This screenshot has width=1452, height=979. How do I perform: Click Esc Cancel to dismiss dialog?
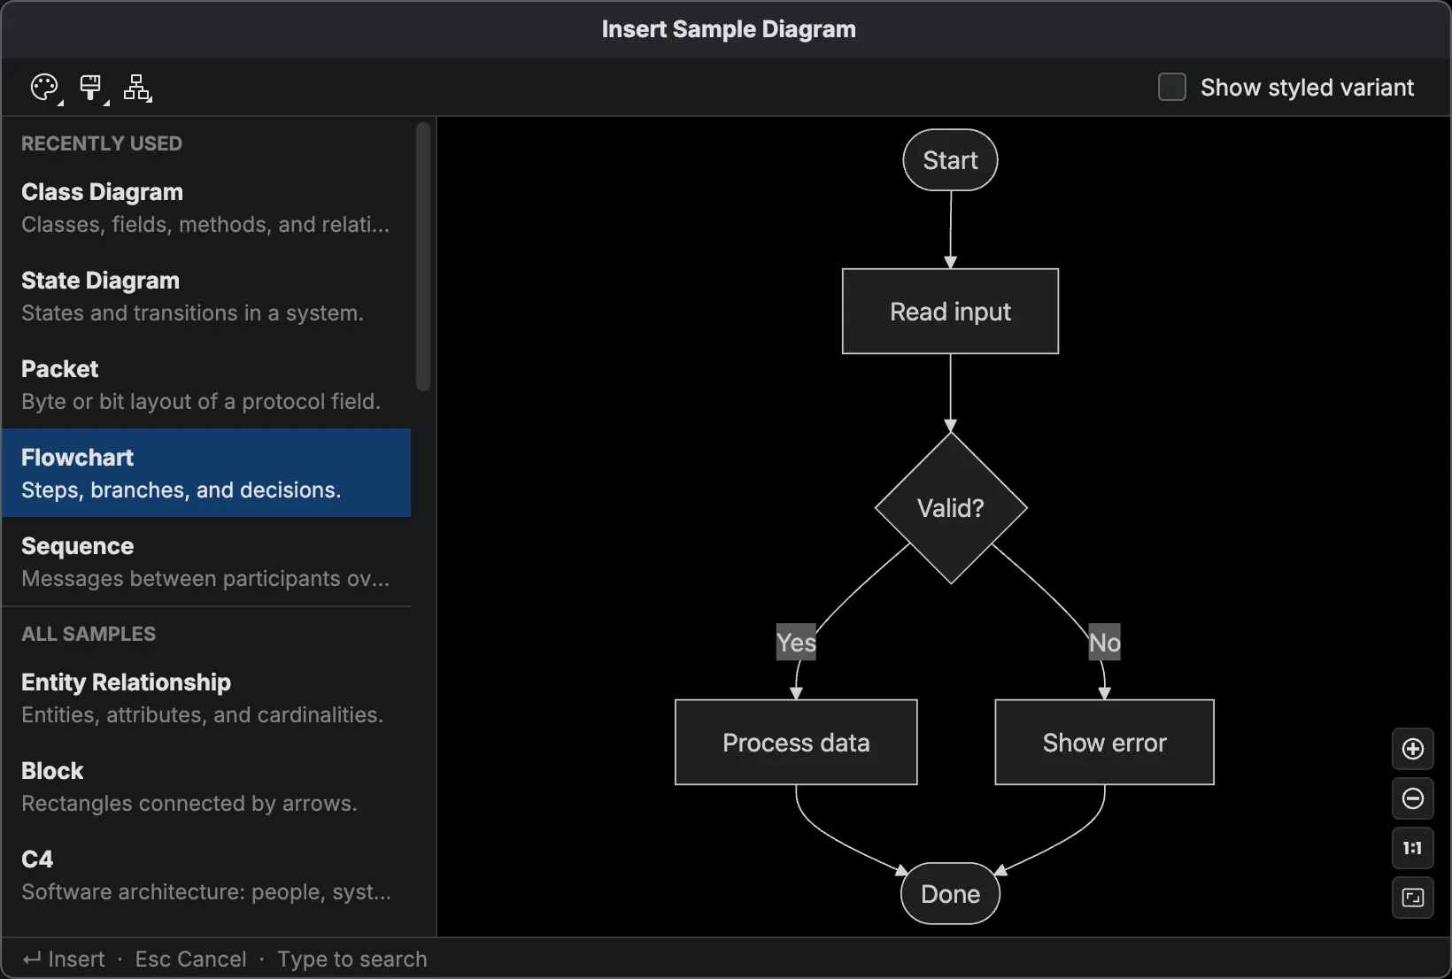click(190, 959)
